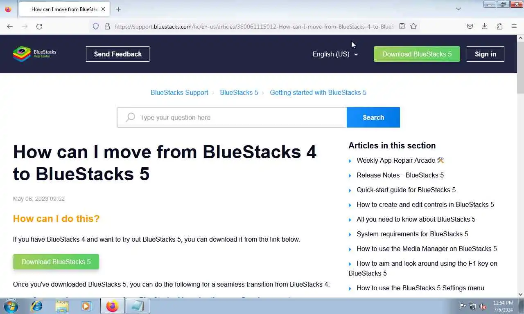The image size is (524, 314).
Task: Reload the page with the refresh icon
Action: coord(39,26)
